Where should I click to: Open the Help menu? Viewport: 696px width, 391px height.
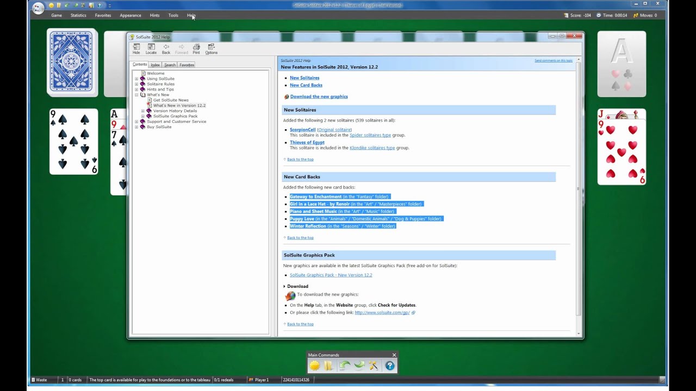191,15
